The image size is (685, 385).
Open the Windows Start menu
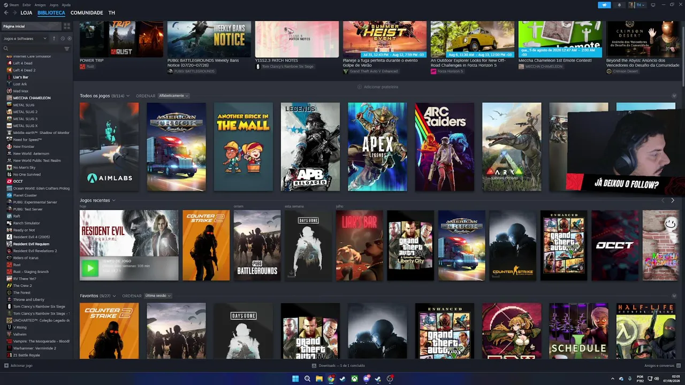[295, 379]
